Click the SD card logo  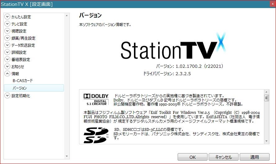pos(96,135)
